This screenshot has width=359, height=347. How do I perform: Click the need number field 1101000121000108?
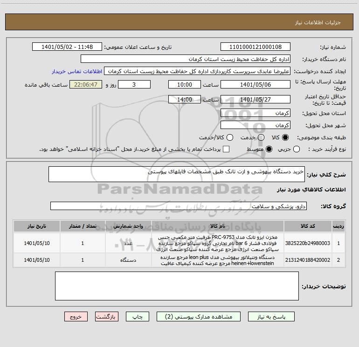pos(255,47)
